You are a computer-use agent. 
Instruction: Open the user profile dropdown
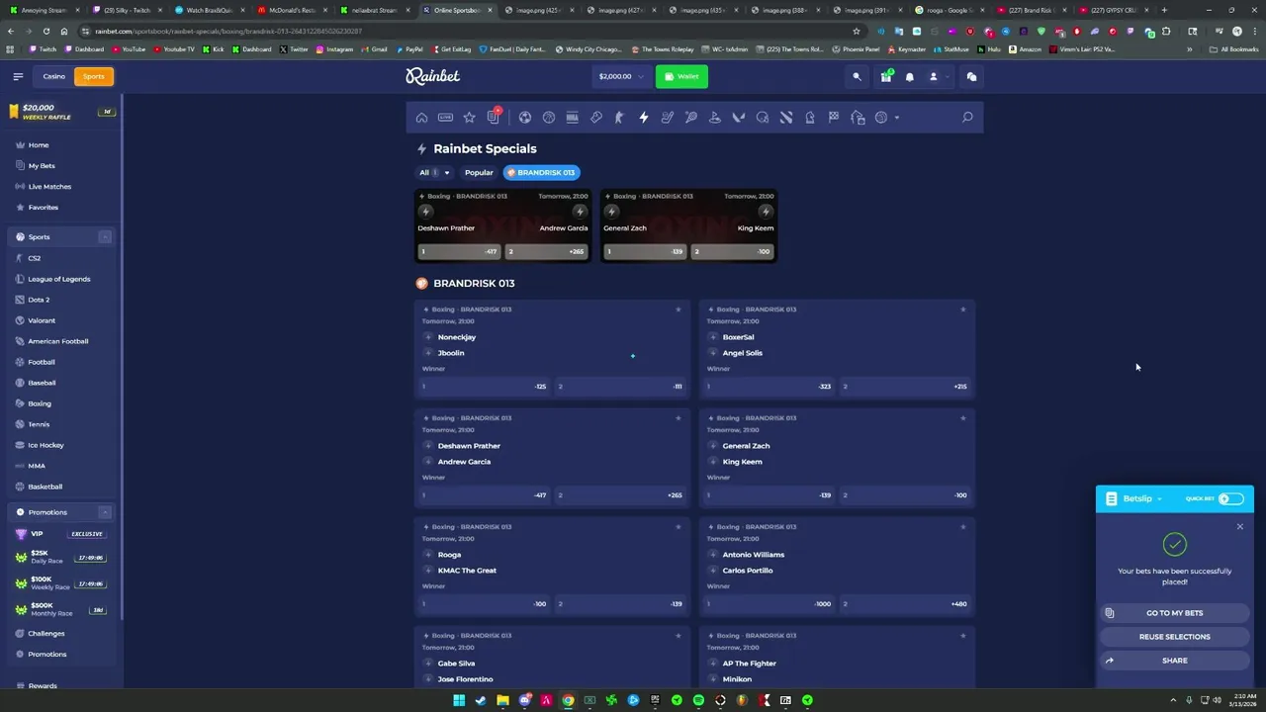(938, 76)
